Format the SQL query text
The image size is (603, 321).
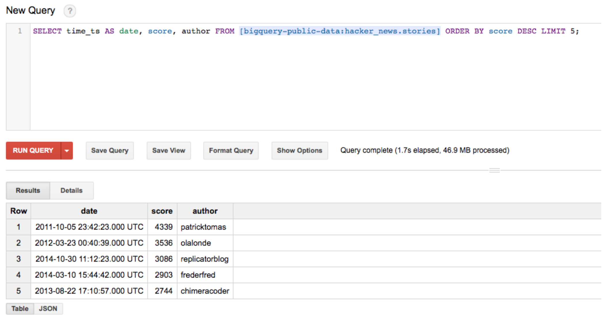tap(231, 150)
